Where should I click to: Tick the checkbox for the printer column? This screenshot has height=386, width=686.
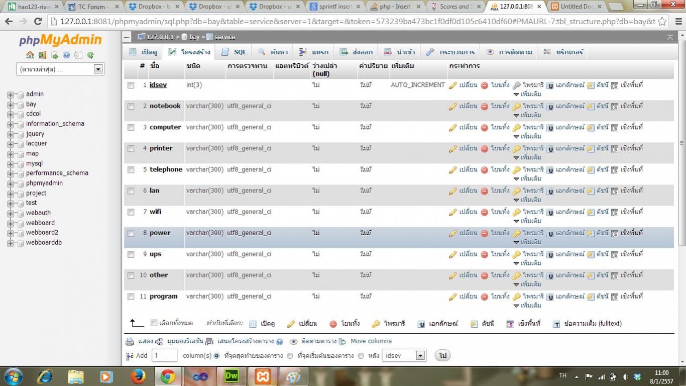coord(131,149)
